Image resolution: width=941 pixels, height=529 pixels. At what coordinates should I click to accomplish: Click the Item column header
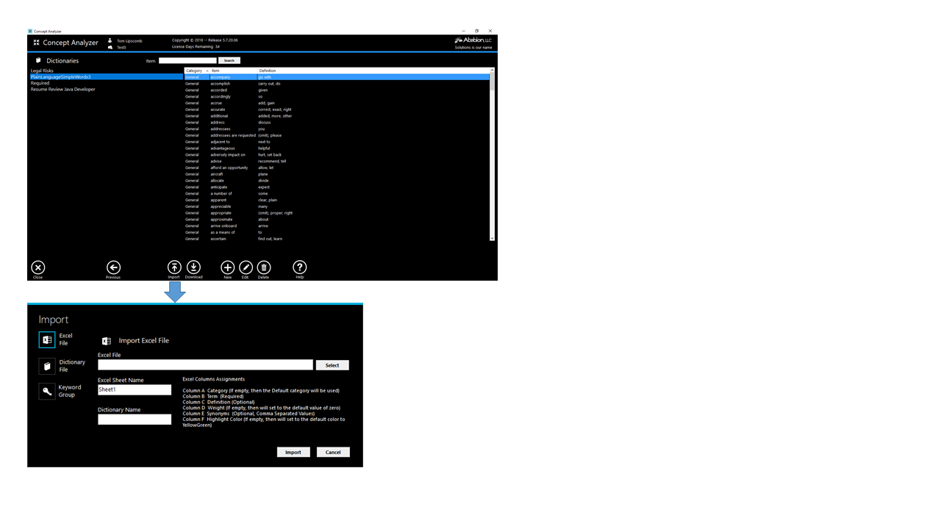pos(234,71)
